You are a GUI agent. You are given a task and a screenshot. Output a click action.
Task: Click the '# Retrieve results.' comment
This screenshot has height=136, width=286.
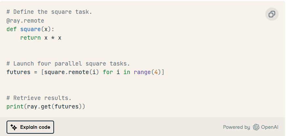39,98
